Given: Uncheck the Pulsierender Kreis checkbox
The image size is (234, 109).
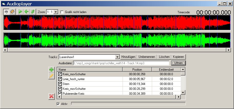Looking at the screenshot, I should pos(60,93).
